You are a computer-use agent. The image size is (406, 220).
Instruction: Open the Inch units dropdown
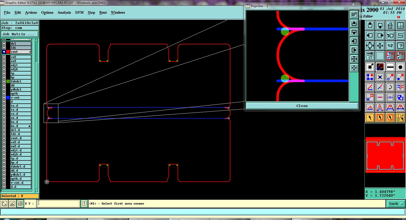pos(396,204)
